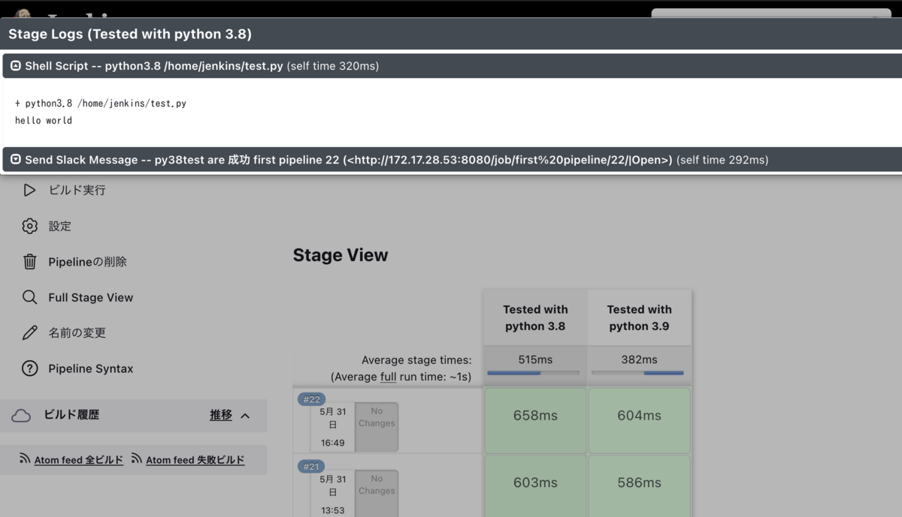Click Tested with python 3.9 column header
The width and height of the screenshot is (902, 517).
point(639,317)
